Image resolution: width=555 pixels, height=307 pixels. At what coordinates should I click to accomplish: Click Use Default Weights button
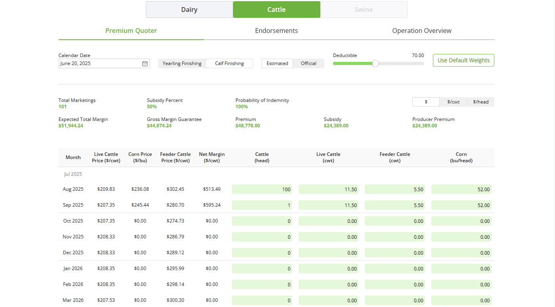coord(463,60)
